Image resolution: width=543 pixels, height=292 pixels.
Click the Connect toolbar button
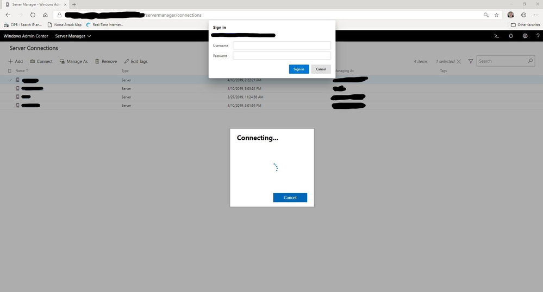(41, 61)
